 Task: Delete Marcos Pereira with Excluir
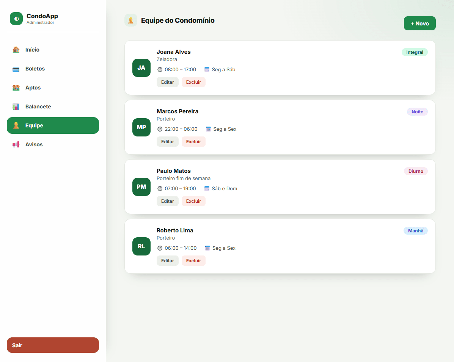pos(193,142)
